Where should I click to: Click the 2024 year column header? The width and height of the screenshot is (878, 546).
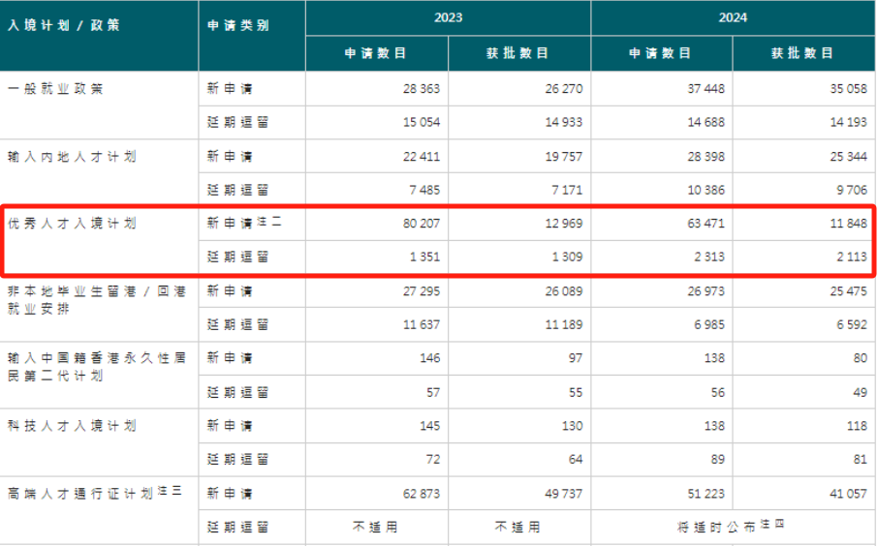coord(733,17)
